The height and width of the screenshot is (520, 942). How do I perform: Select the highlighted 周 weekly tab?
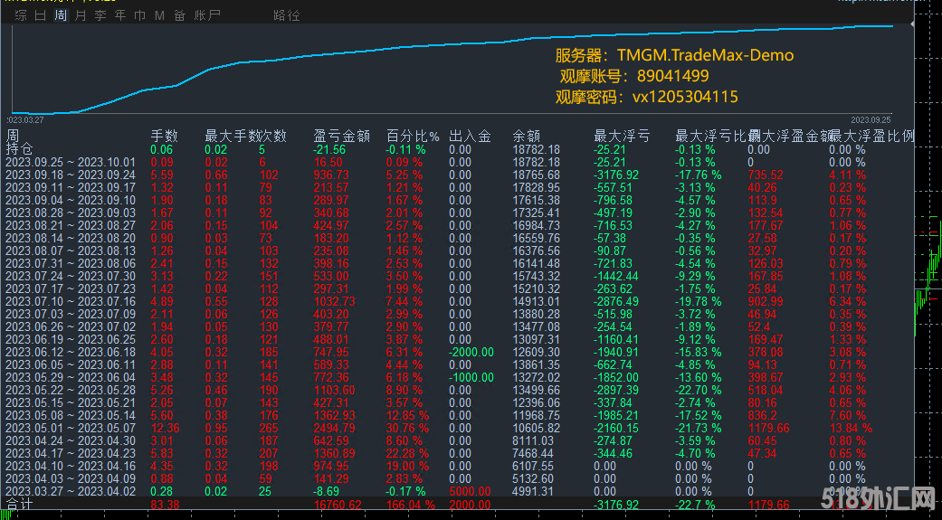click(61, 15)
